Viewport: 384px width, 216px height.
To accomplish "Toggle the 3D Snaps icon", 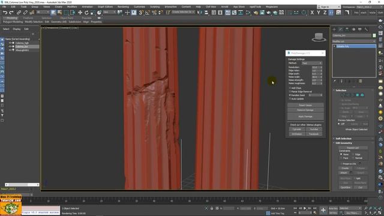I will point(141,13).
